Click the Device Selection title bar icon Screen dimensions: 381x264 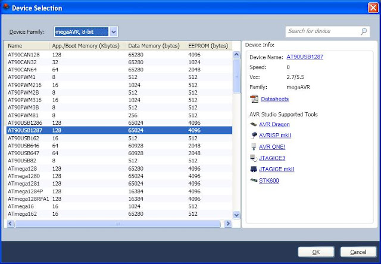pos(6,7)
